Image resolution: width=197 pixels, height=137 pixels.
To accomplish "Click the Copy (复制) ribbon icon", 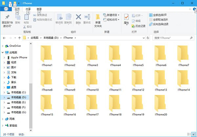I will [x=18, y=17].
